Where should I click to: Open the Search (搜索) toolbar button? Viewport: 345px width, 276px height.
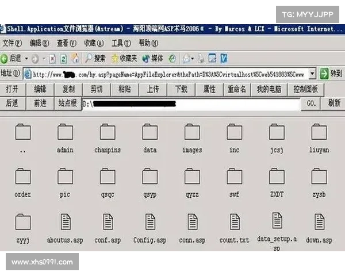(x=95, y=58)
